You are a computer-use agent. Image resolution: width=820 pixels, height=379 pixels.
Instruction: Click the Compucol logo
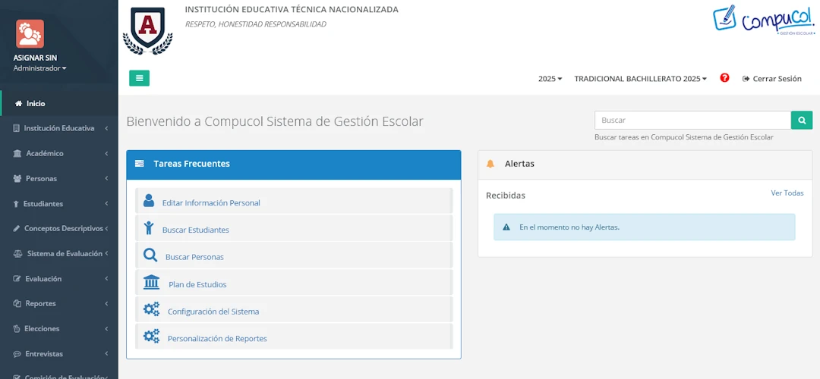coord(764,21)
